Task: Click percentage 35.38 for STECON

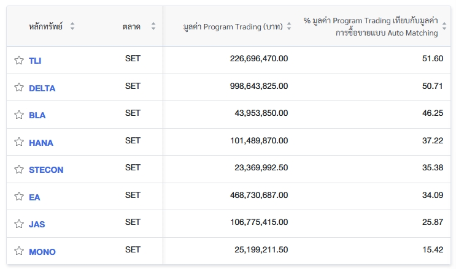Action: point(433,168)
